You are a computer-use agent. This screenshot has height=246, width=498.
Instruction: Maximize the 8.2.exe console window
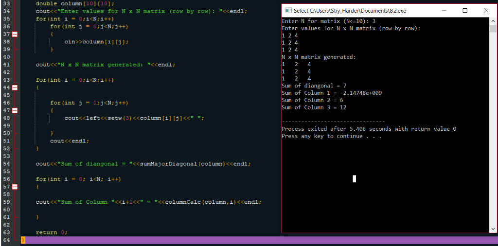(x=465, y=11)
